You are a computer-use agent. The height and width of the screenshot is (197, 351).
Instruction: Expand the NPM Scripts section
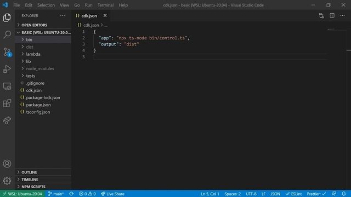(x=43, y=187)
